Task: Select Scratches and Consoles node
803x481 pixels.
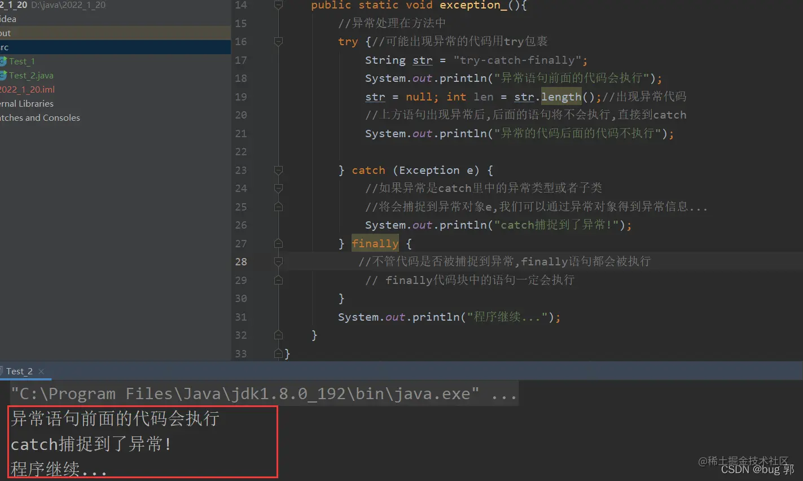Action: click(40, 118)
